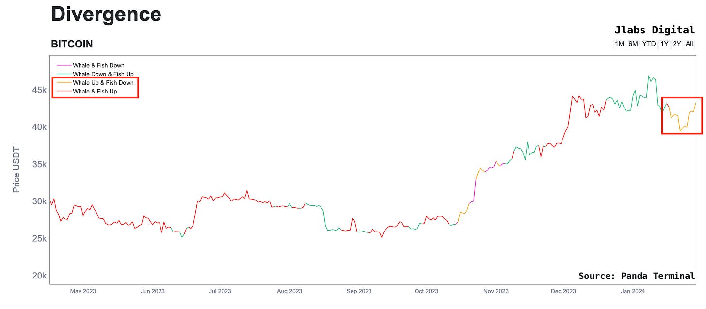Toggle the 'Whale & Fish Down' legend label
The width and height of the screenshot is (706, 309).
[x=98, y=65]
